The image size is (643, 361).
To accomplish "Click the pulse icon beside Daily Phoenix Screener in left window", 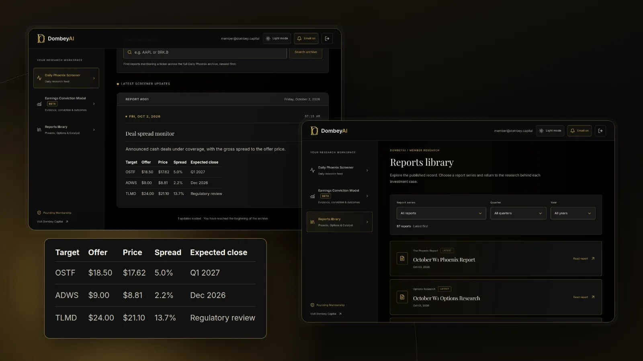I will point(39,78).
